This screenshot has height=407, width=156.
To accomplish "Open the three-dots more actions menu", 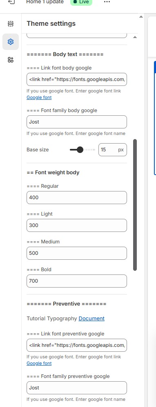I will tap(107, 2).
